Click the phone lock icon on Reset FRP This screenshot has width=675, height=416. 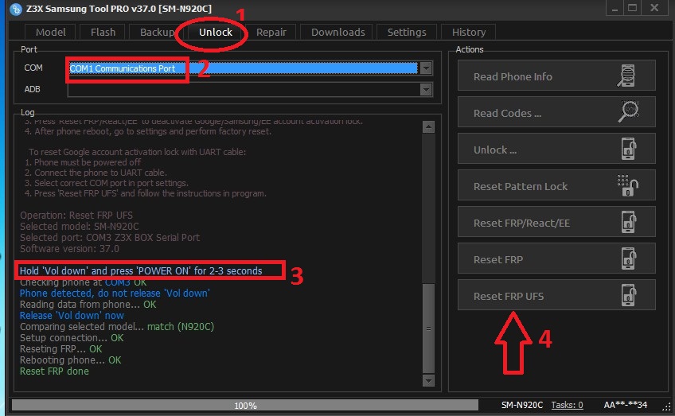[629, 259]
